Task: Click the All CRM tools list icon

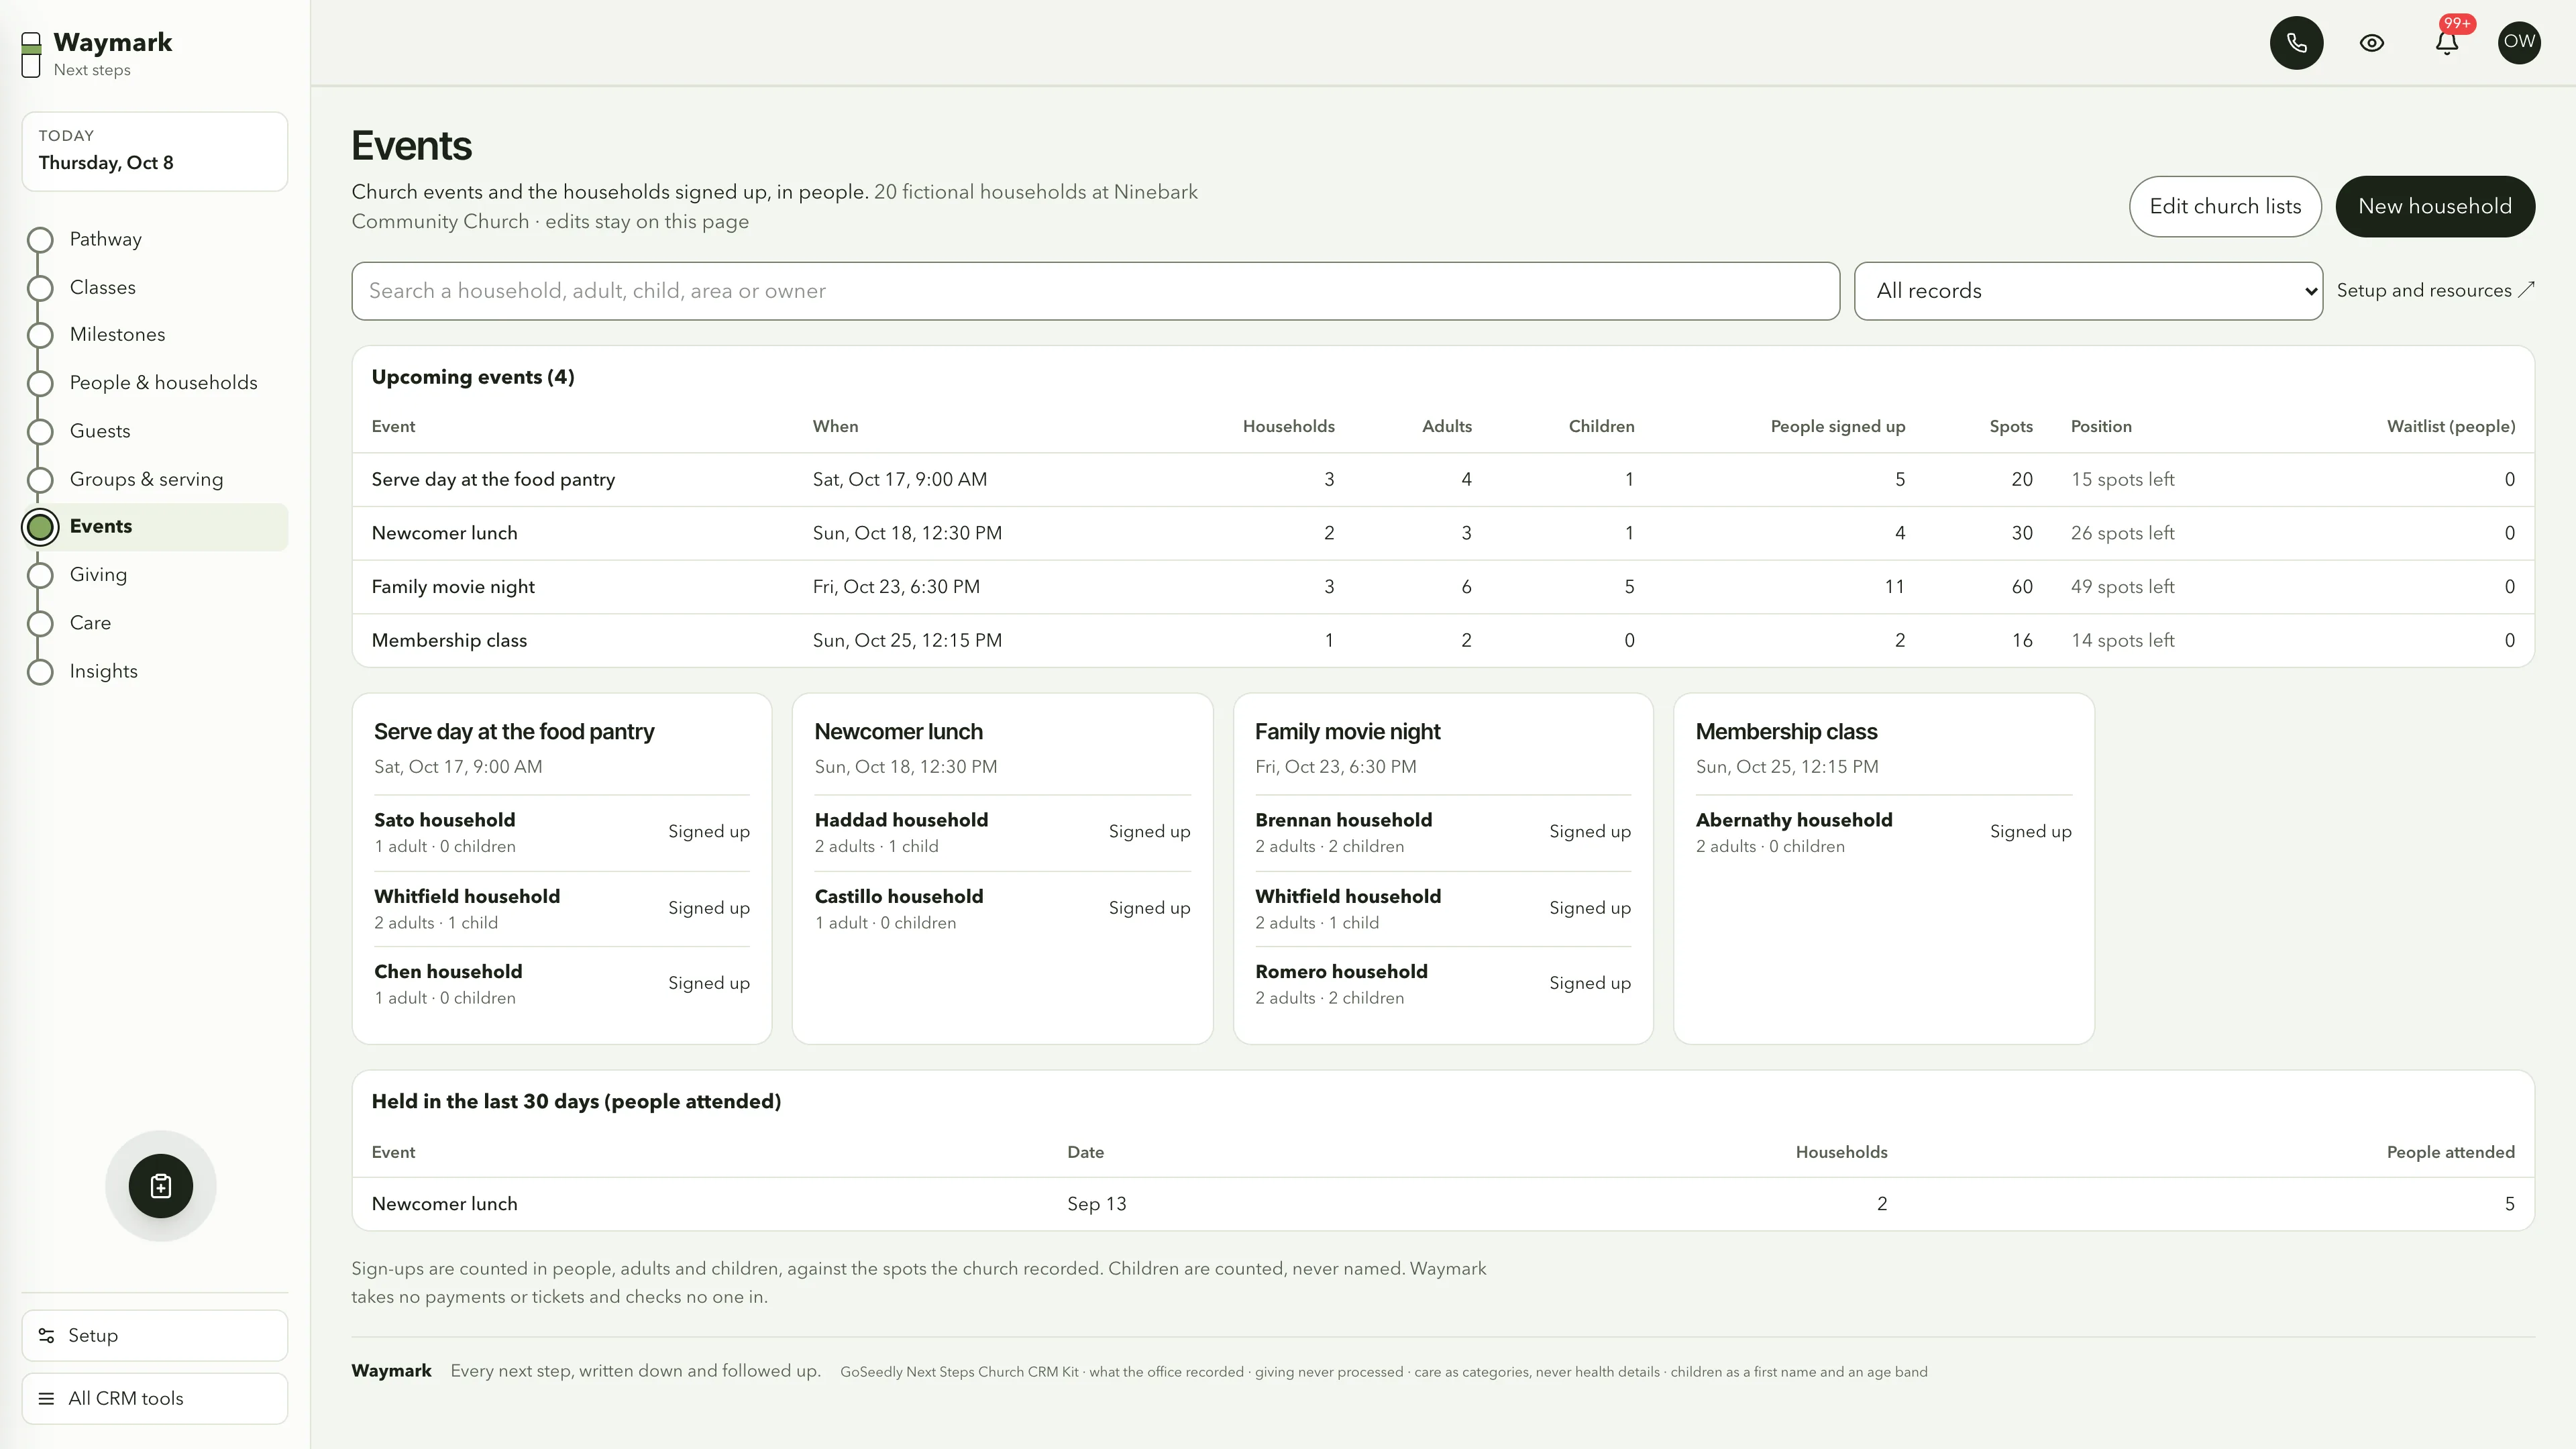Action: tap(46, 1399)
